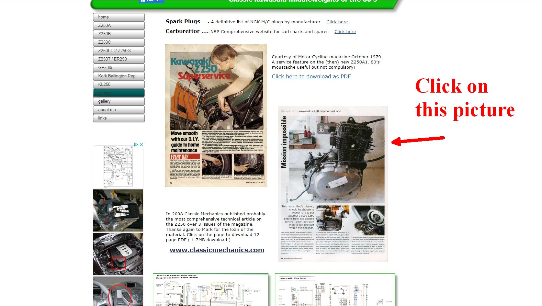Open the home navigation item
This screenshot has width=542, height=306.
119,17
